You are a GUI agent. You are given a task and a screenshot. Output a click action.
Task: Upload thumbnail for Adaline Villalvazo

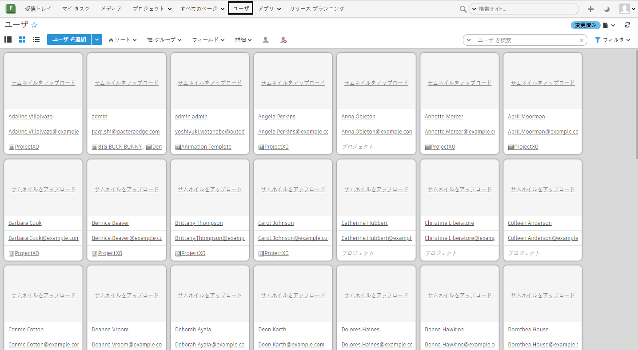tap(44, 83)
